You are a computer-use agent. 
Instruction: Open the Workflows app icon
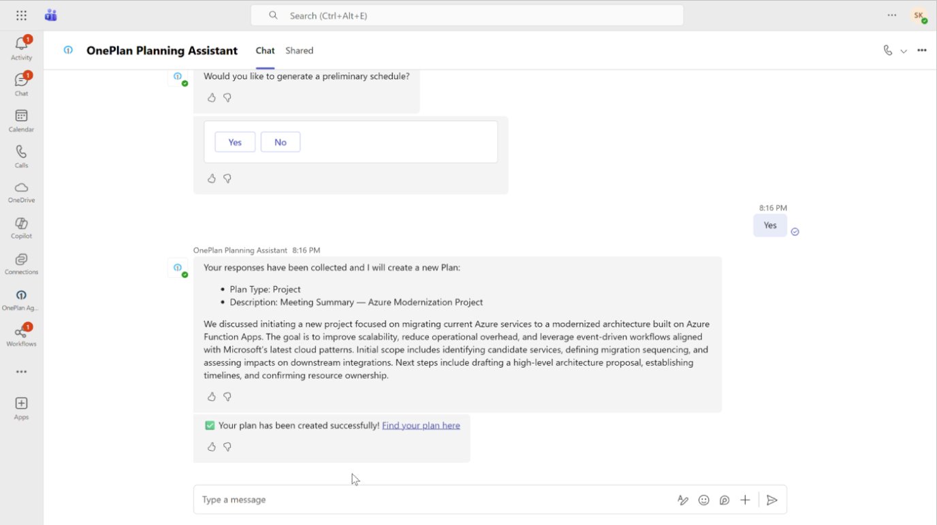21,336
